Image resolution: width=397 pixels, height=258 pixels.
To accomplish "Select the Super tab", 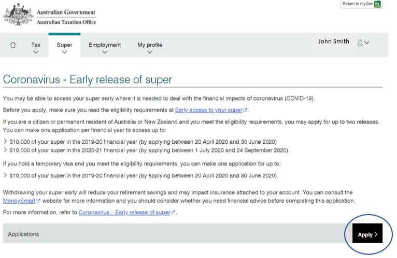I will click(65, 45).
